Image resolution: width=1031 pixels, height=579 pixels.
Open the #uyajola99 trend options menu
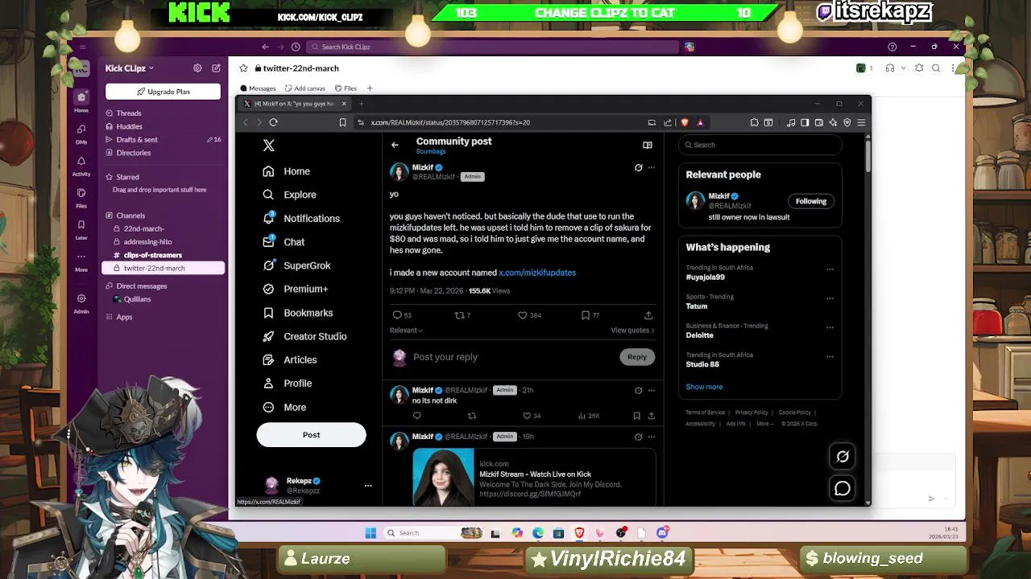click(x=830, y=269)
